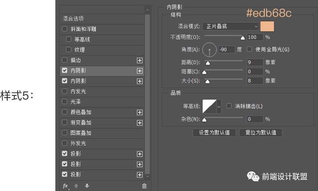Click the 复位为默认值 button
This screenshot has width=318, height=191.
coord(261,133)
